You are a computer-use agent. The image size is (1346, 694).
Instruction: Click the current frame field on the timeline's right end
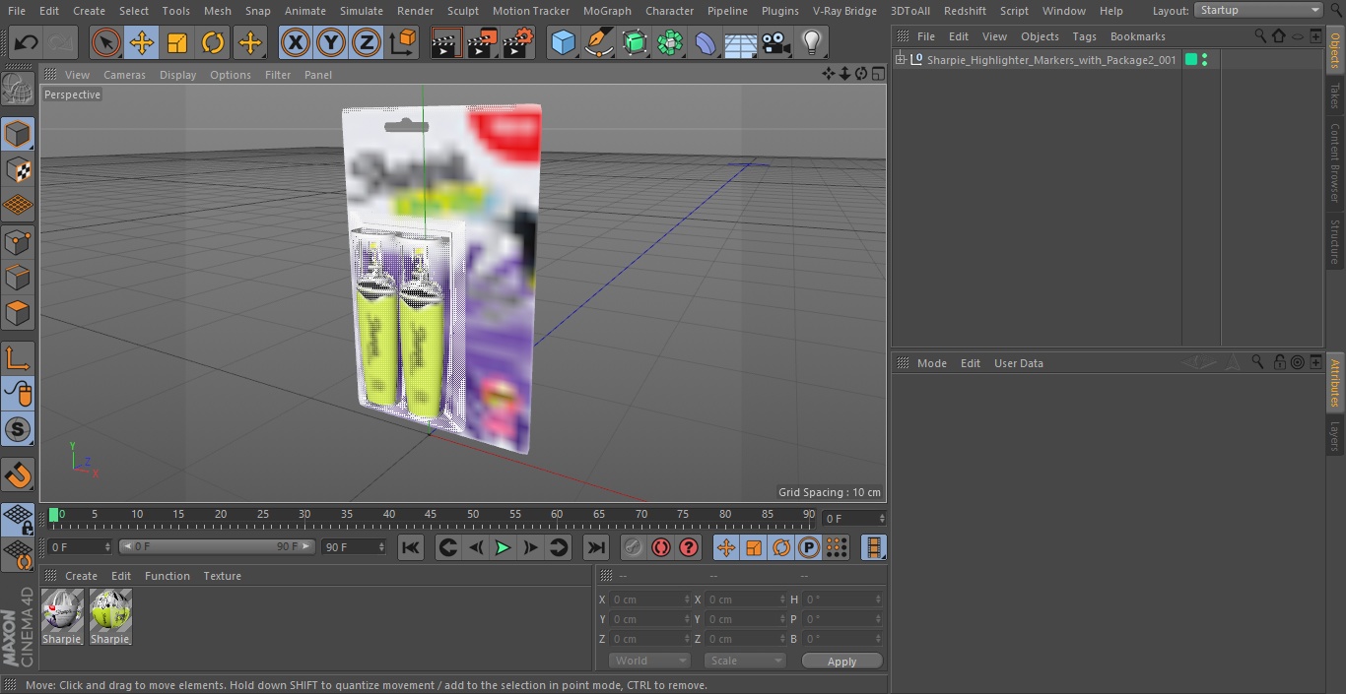854,518
